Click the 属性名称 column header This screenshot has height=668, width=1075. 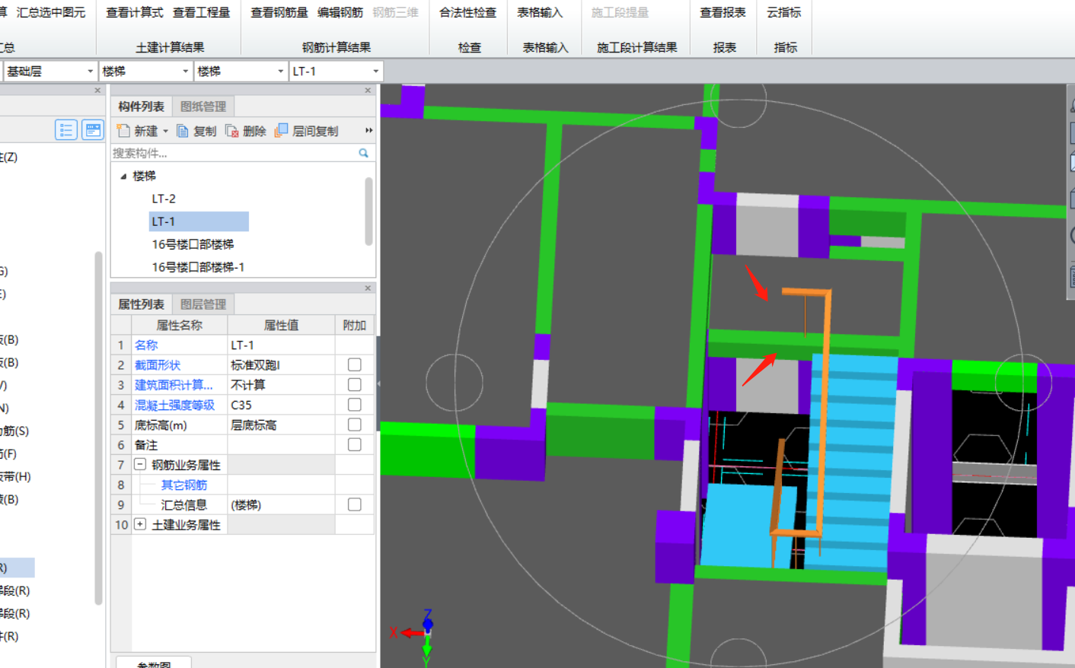(x=179, y=325)
